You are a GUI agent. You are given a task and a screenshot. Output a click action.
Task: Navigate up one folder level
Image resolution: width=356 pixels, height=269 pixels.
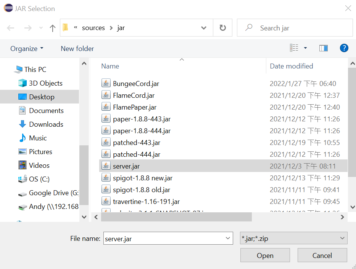pyautogui.click(x=52, y=28)
